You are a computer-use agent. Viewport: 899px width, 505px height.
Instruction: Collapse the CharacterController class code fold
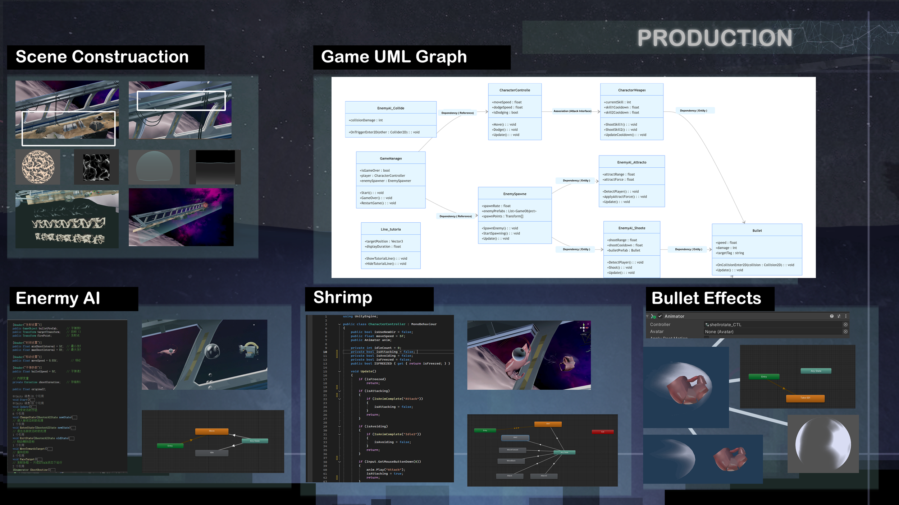click(x=339, y=324)
